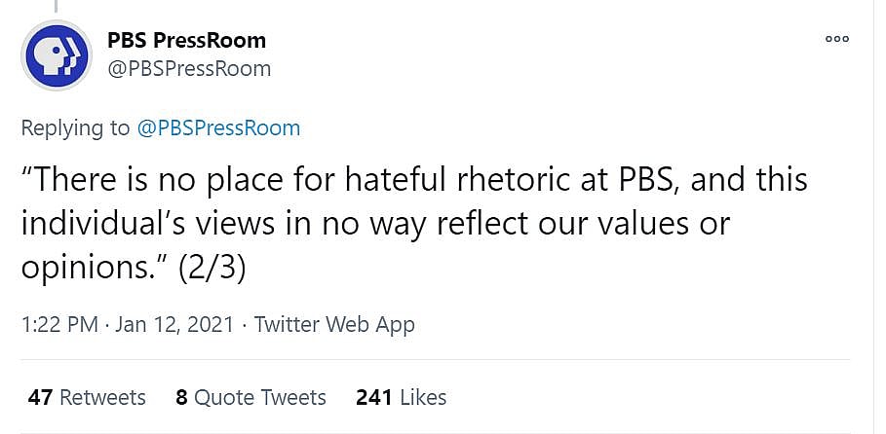Click the divider line above the tweet stats
Screen dimensions: 886x434
(x=439, y=360)
